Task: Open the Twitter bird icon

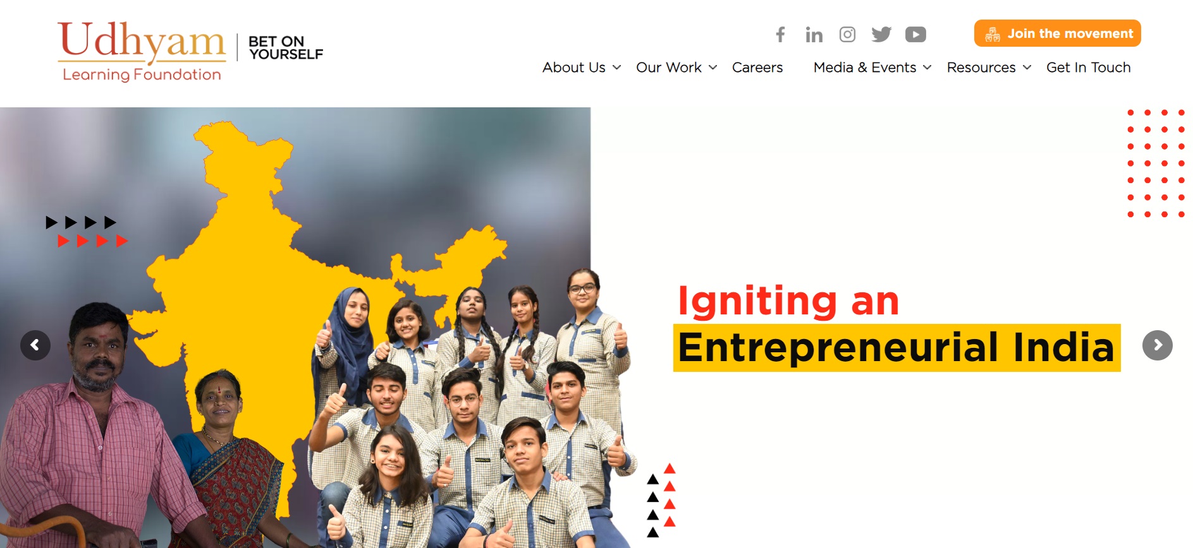Action: coord(881,34)
